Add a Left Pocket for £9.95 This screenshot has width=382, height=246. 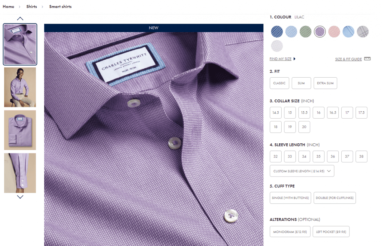point(331,231)
